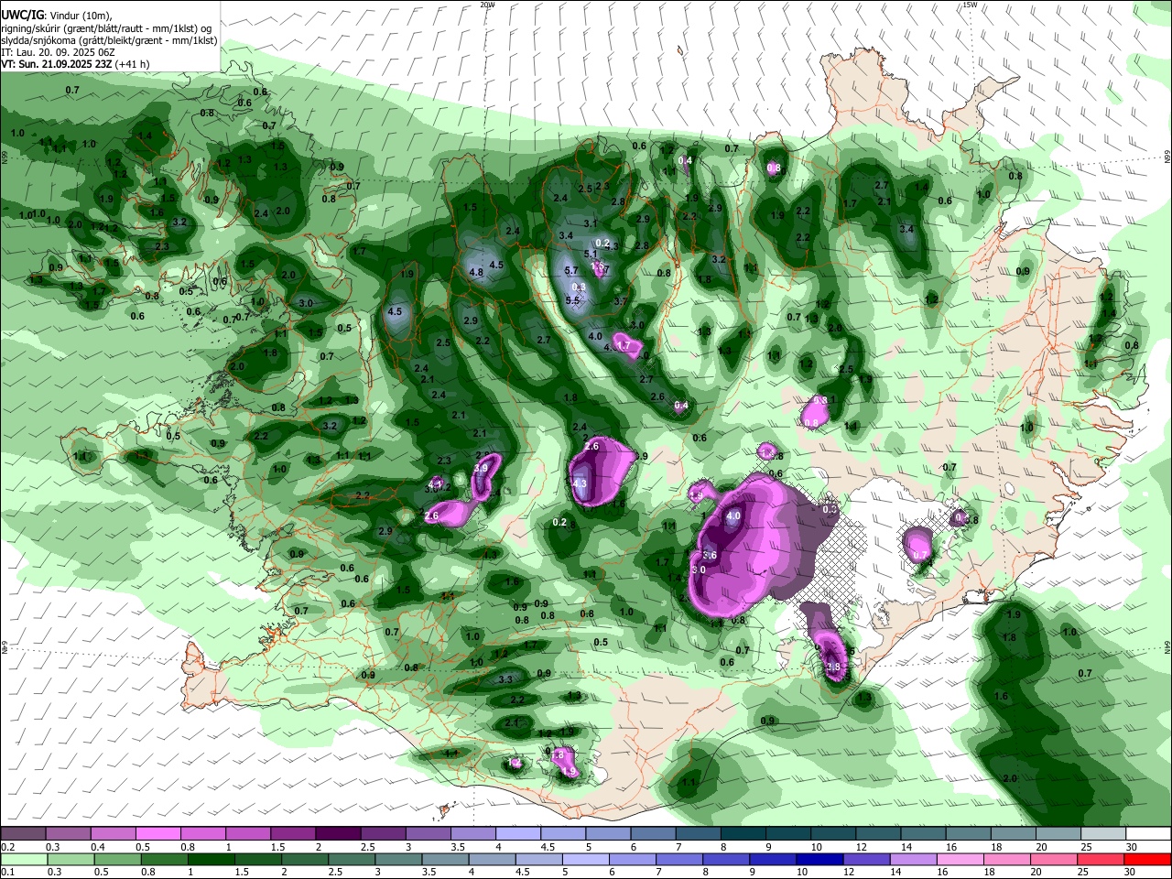Click the medium green 0.8 swatch in bottom legend row
1172x879 pixels.
163,859
